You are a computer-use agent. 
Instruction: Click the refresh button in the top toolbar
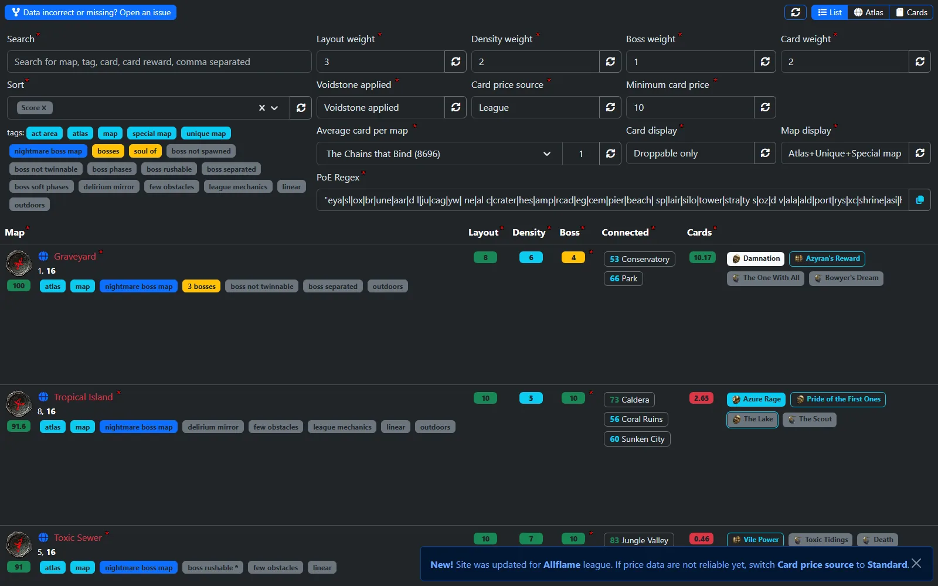(796, 12)
